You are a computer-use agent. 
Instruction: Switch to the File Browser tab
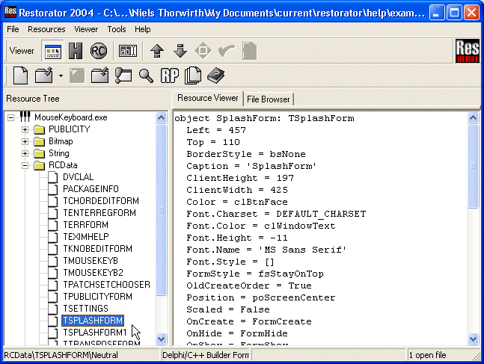pos(269,99)
